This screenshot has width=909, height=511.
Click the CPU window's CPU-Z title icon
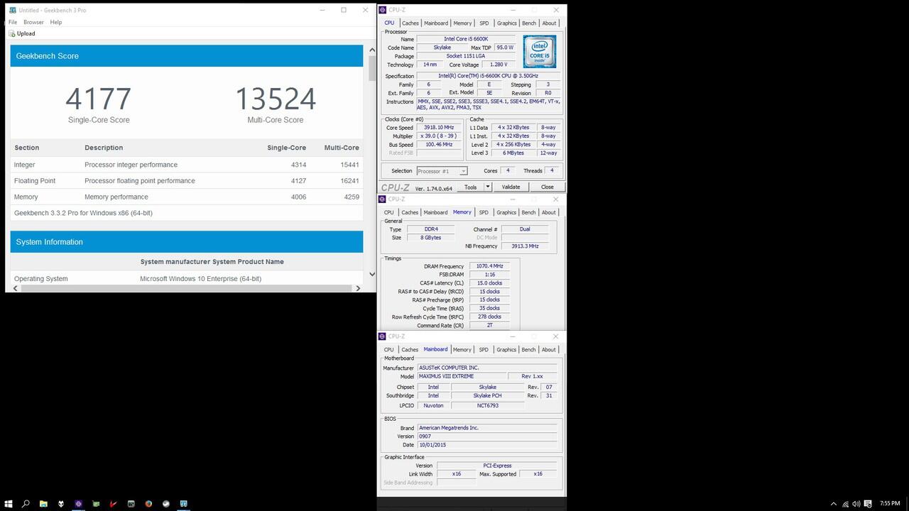(383, 10)
